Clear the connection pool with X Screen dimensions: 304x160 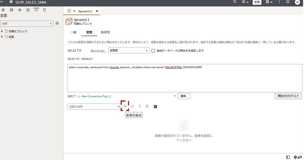[175, 96]
